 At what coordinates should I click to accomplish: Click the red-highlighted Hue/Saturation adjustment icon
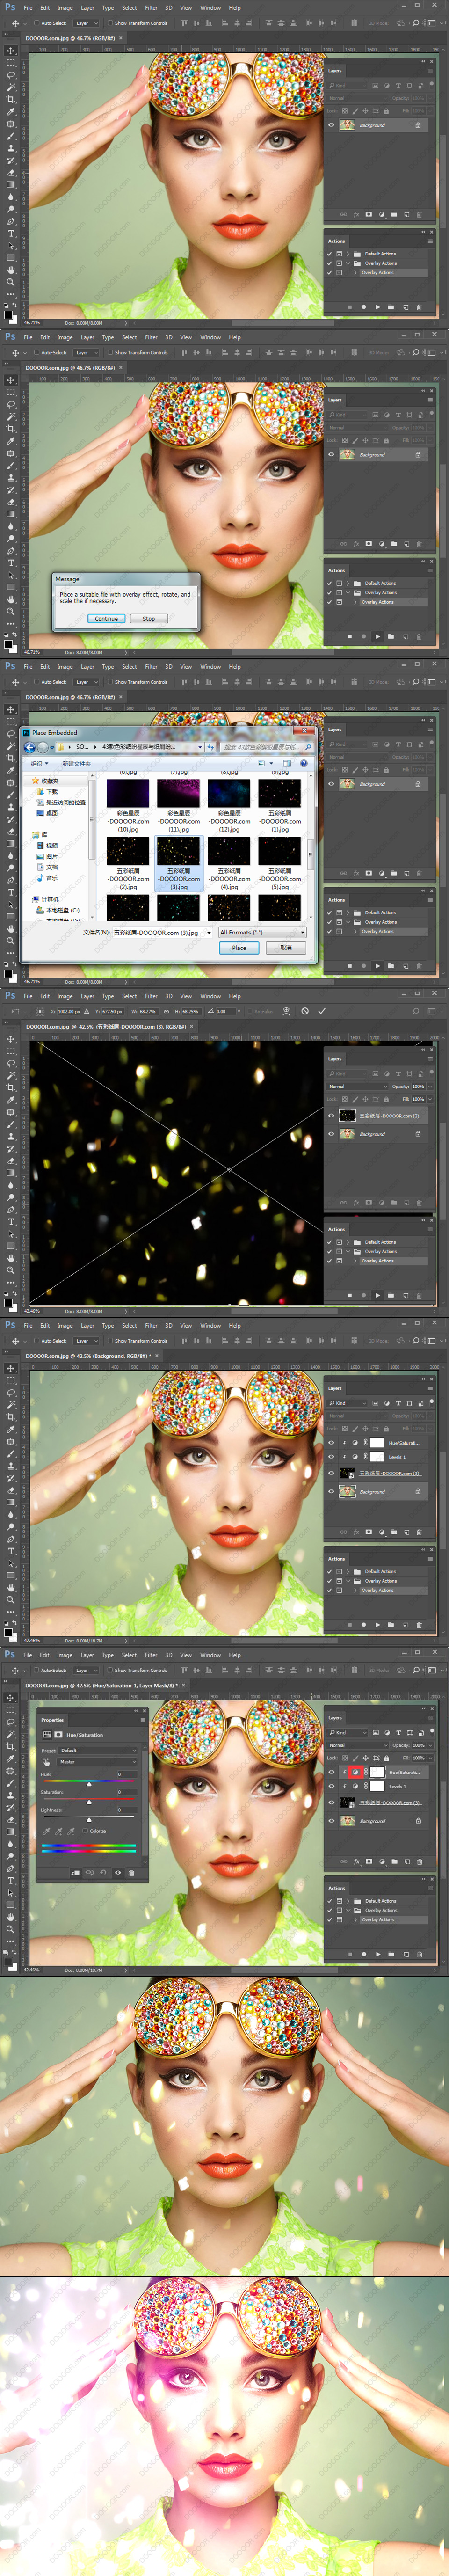[x=355, y=1772]
